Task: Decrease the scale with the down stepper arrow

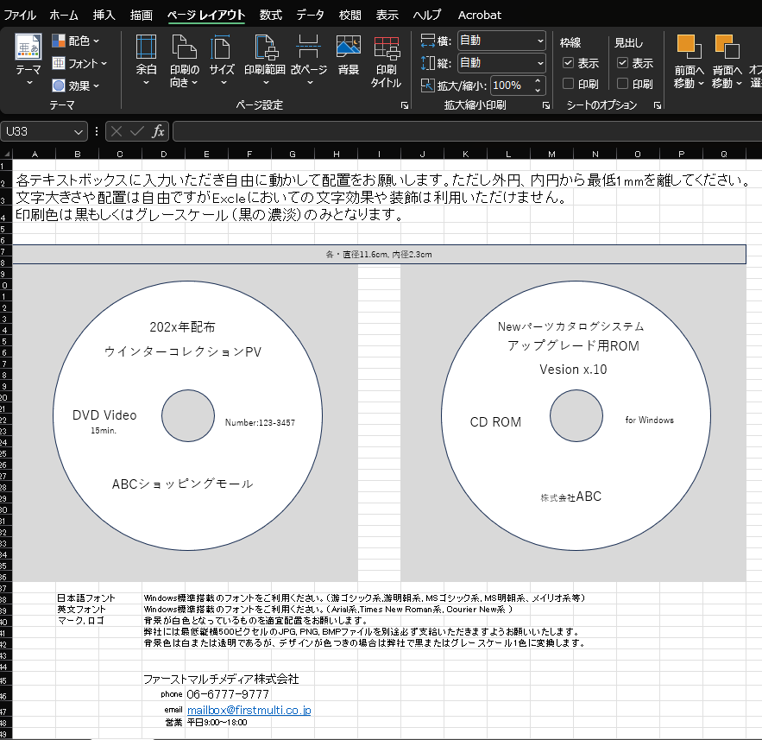Action: pyautogui.click(x=538, y=90)
